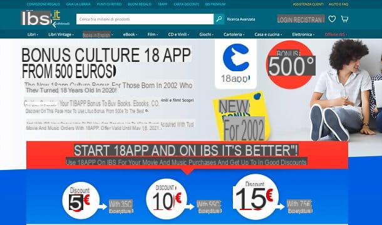Viewport: 382px width, 225px height.
Task: Open the red Offerte IBS menu
Action: click(336, 34)
